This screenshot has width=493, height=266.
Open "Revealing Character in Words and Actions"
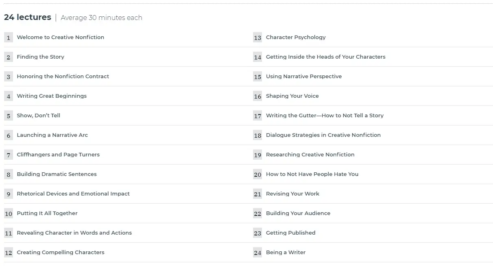74,233
